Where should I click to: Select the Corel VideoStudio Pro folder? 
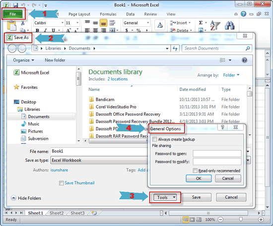click(x=116, y=107)
